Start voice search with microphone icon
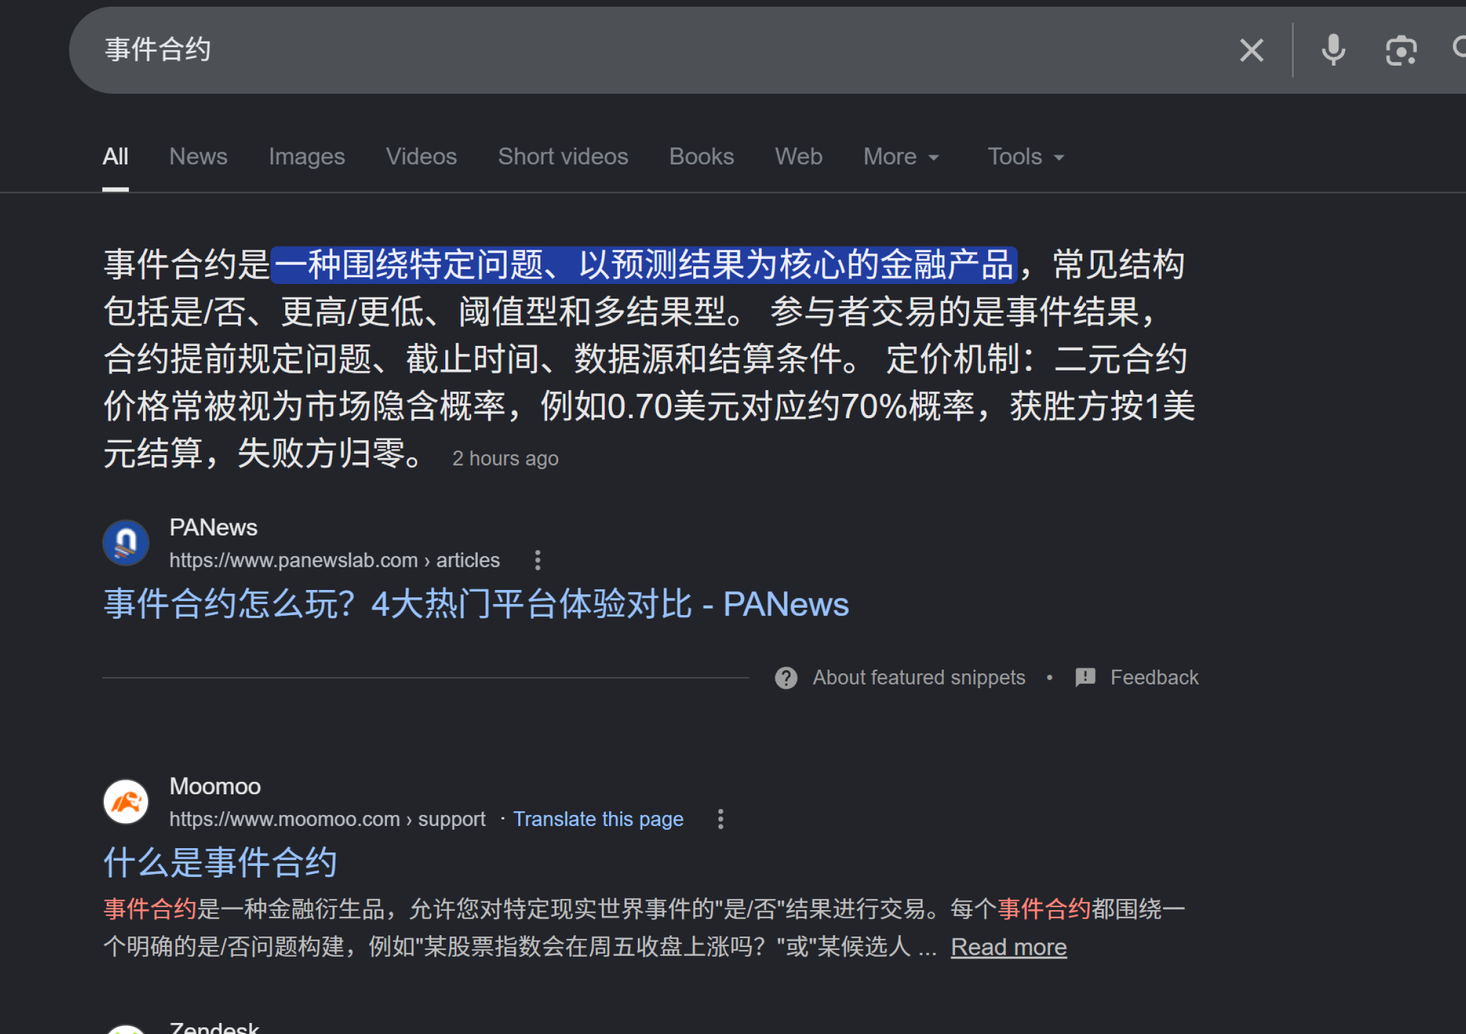 [x=1332, y=50]
